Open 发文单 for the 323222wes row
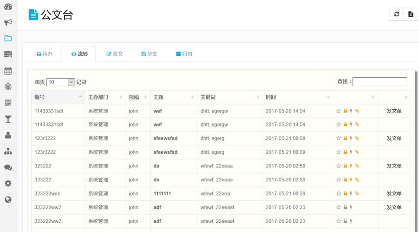This screenshot has width=419, height=232. [394, 193]
